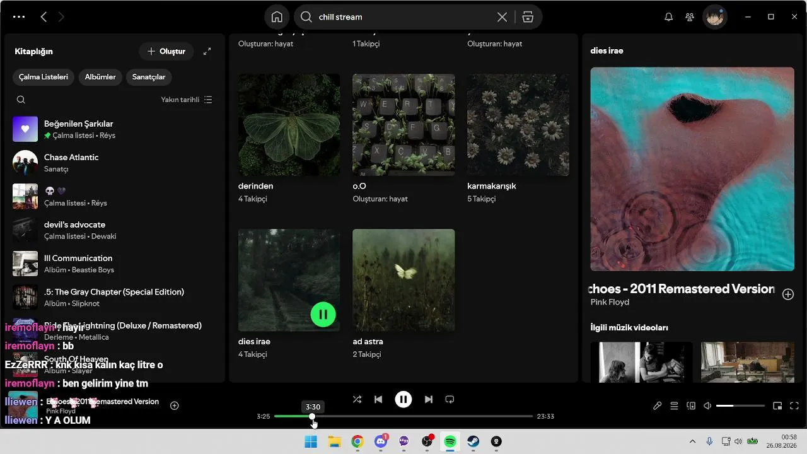The width and height of the screenshot is (807, 454).
Task: Show hidden system tray icons
Action: coord(692,441)
